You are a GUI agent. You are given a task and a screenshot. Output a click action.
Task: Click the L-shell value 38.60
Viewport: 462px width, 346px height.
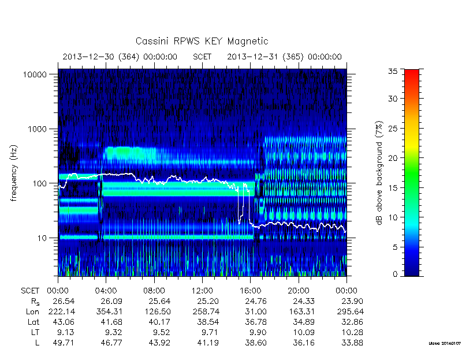click(x=256, y=343)
